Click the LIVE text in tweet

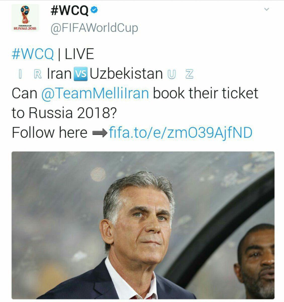pos(79,54)
